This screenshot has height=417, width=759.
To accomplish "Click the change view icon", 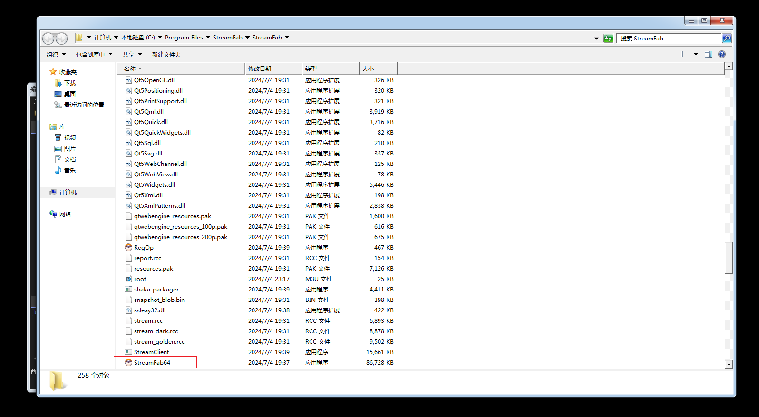I will (x=684, y=54).
